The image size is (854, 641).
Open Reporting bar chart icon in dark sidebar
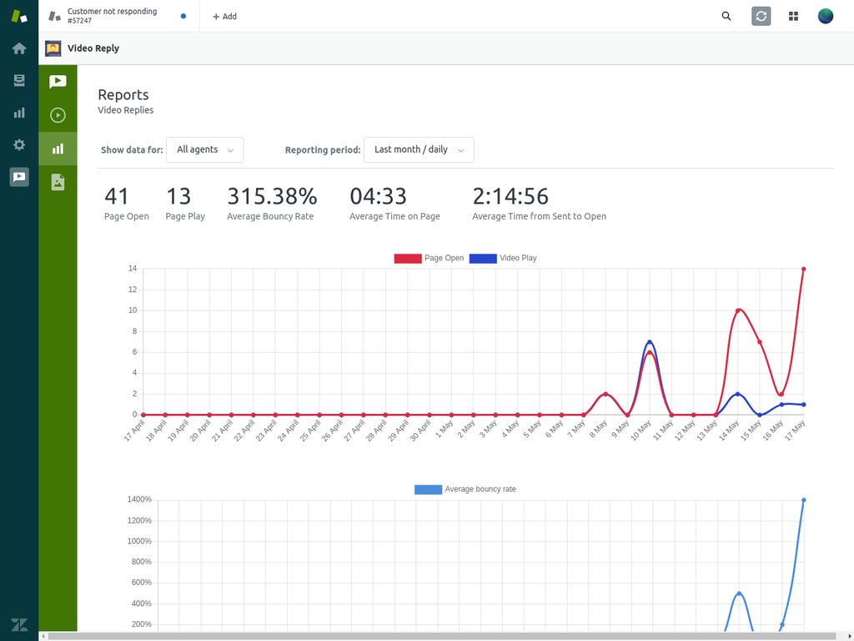[x=19, y=113]
